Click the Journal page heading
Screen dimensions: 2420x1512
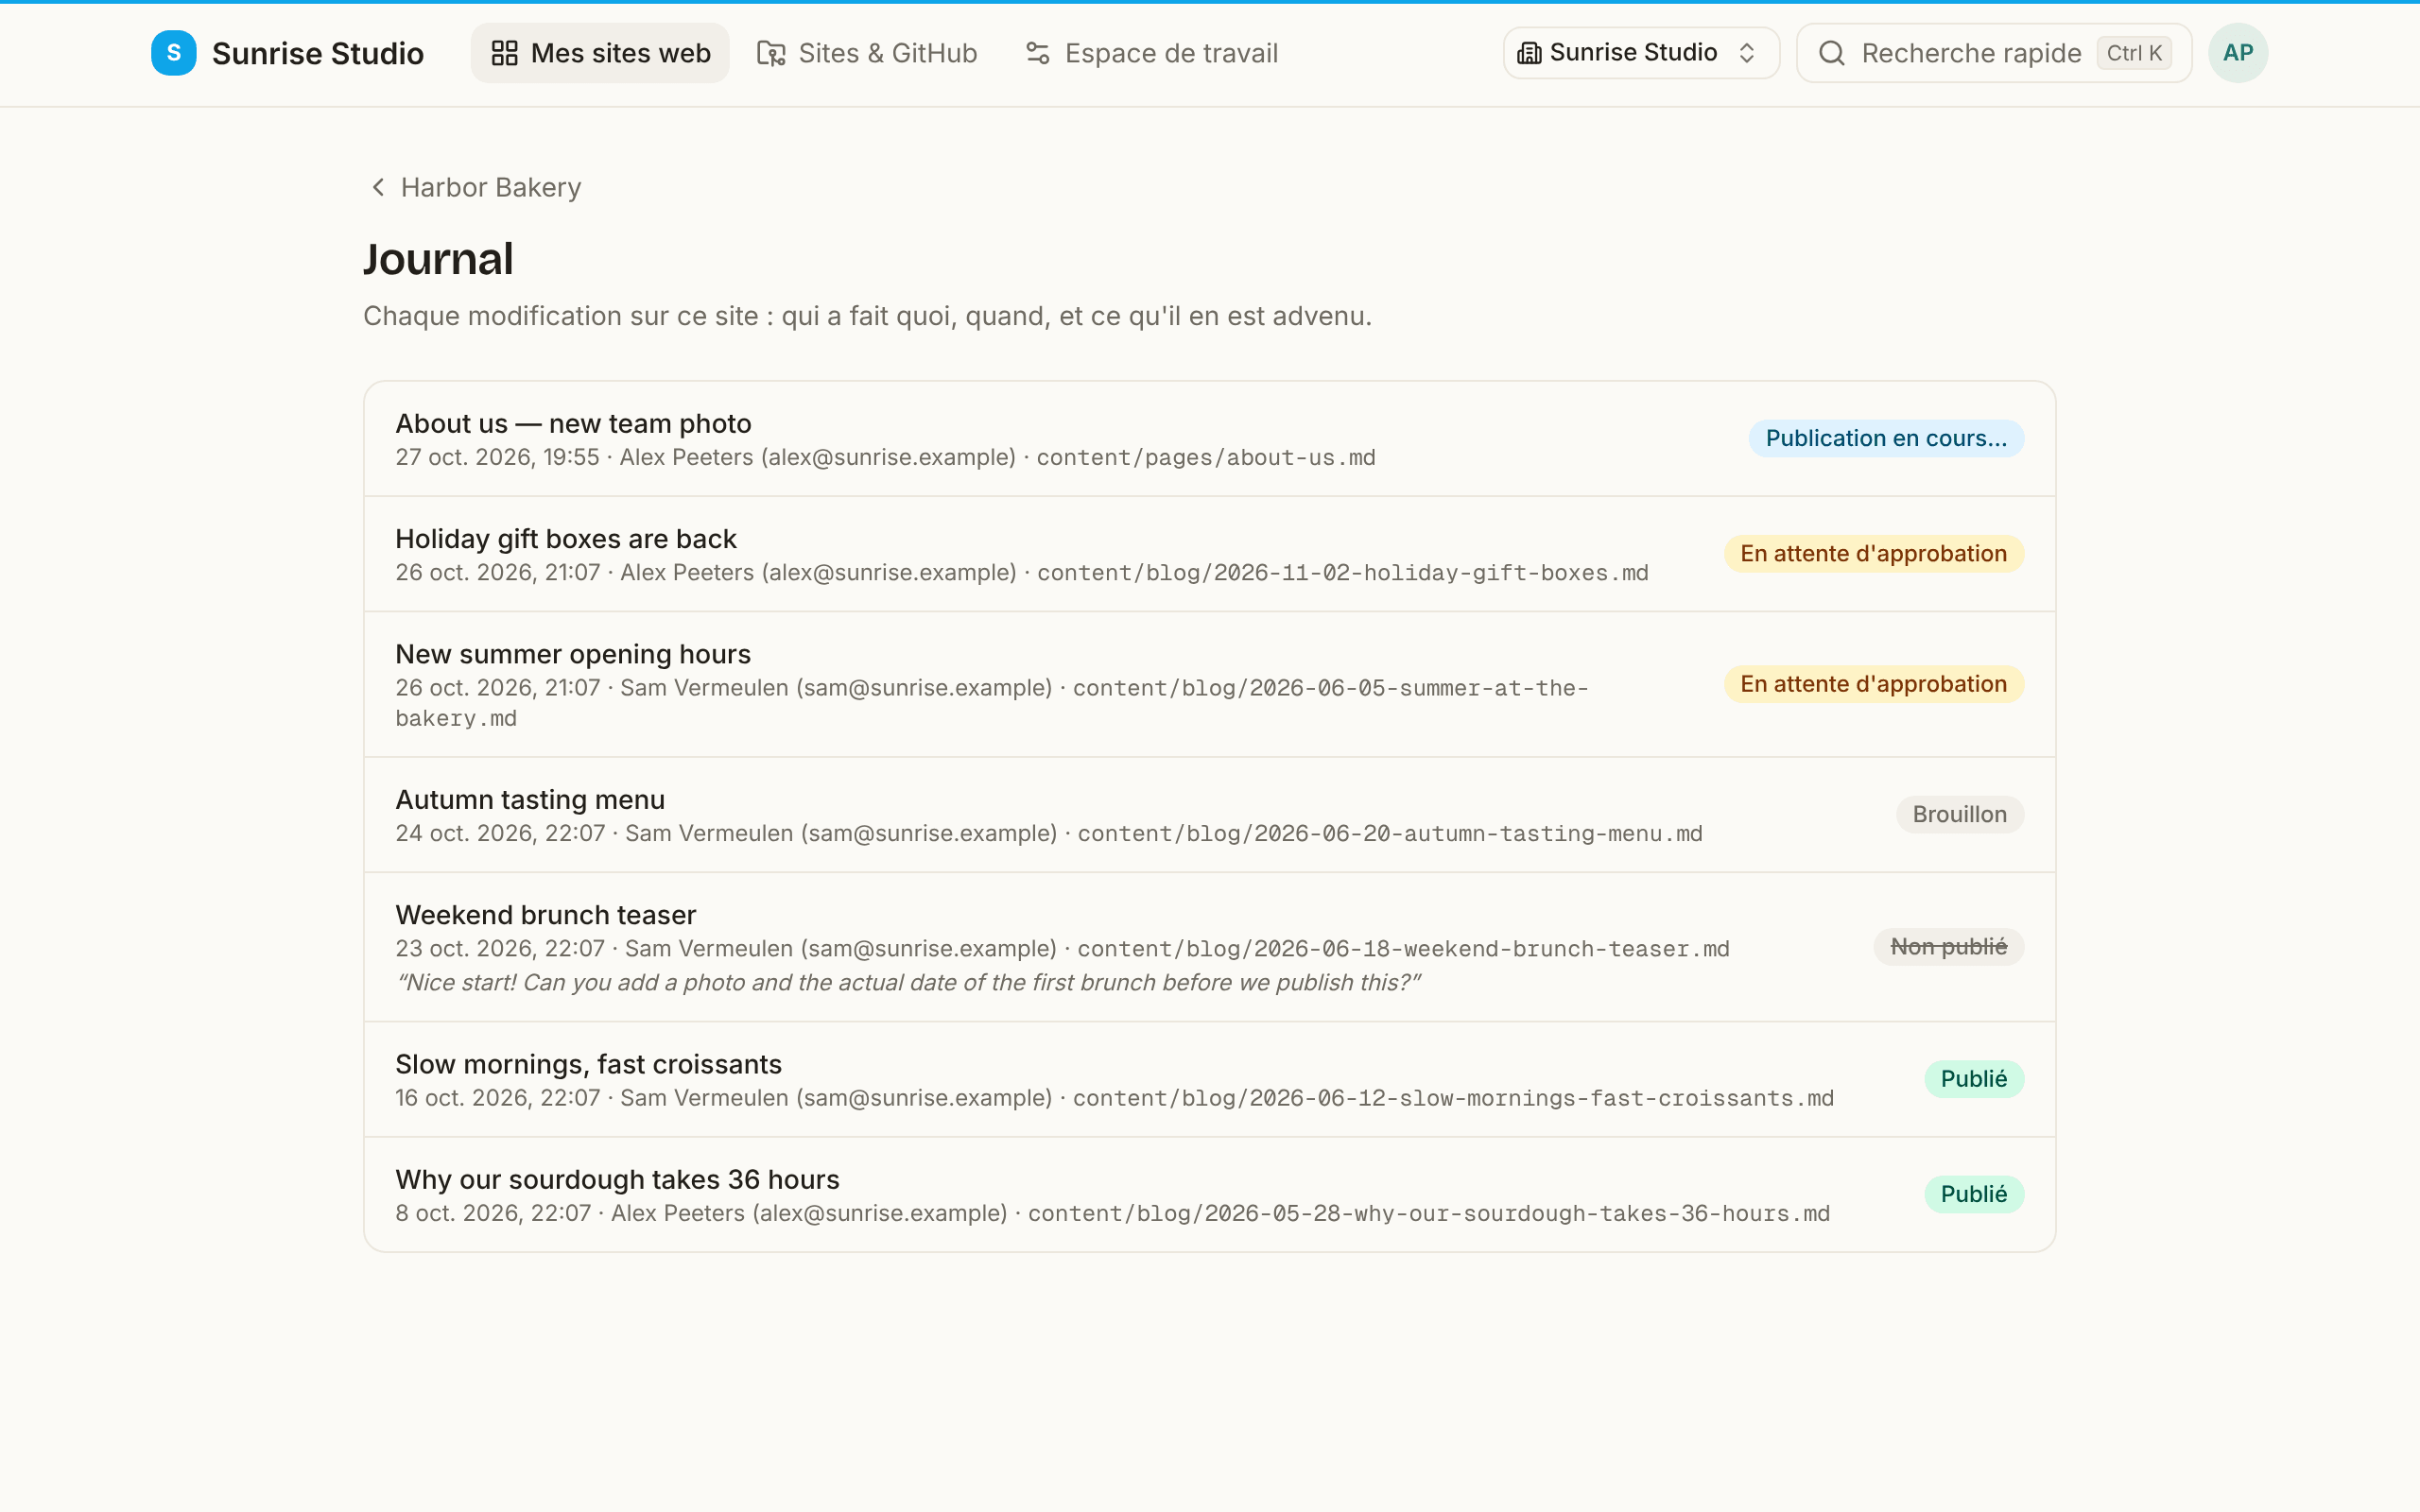438,259
